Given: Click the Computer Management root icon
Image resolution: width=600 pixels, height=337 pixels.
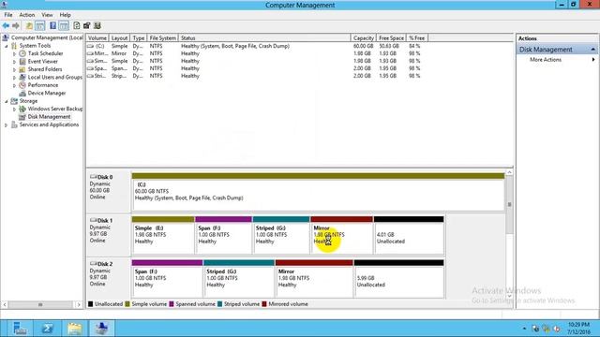Looking at the screenshot, I should click(x=6, y=37).
